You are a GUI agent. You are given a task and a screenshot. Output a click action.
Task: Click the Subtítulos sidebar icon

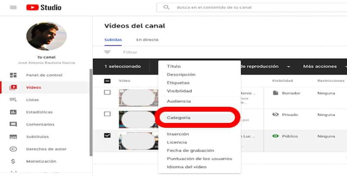tap(13, 137)
